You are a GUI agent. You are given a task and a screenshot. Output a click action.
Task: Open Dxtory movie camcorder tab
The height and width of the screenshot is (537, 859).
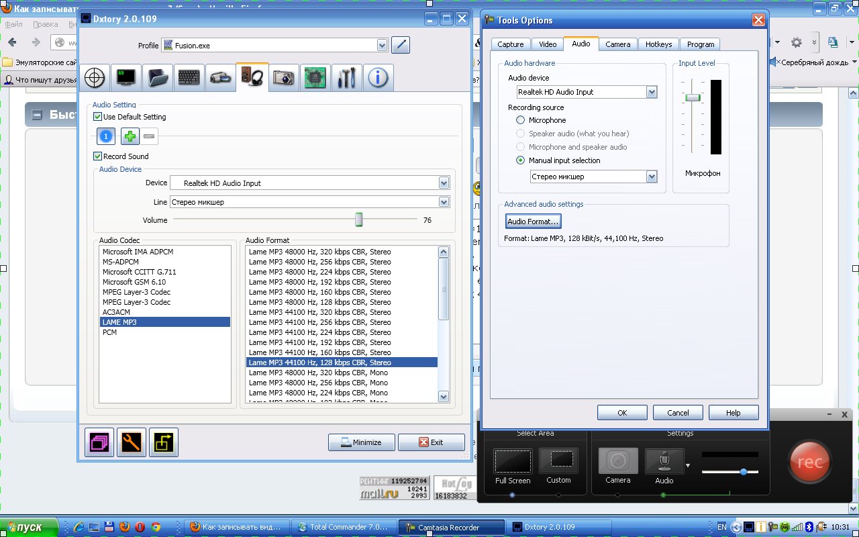click(x=221, y=78)
